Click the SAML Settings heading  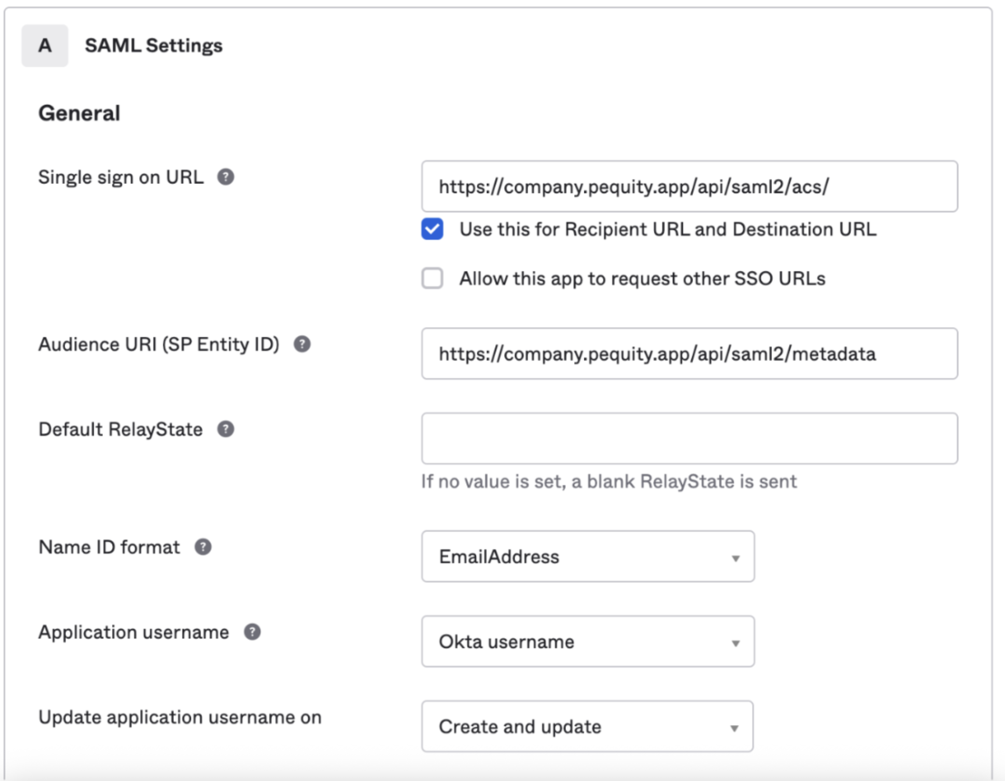pyautogui.click(x=154, y=46)
